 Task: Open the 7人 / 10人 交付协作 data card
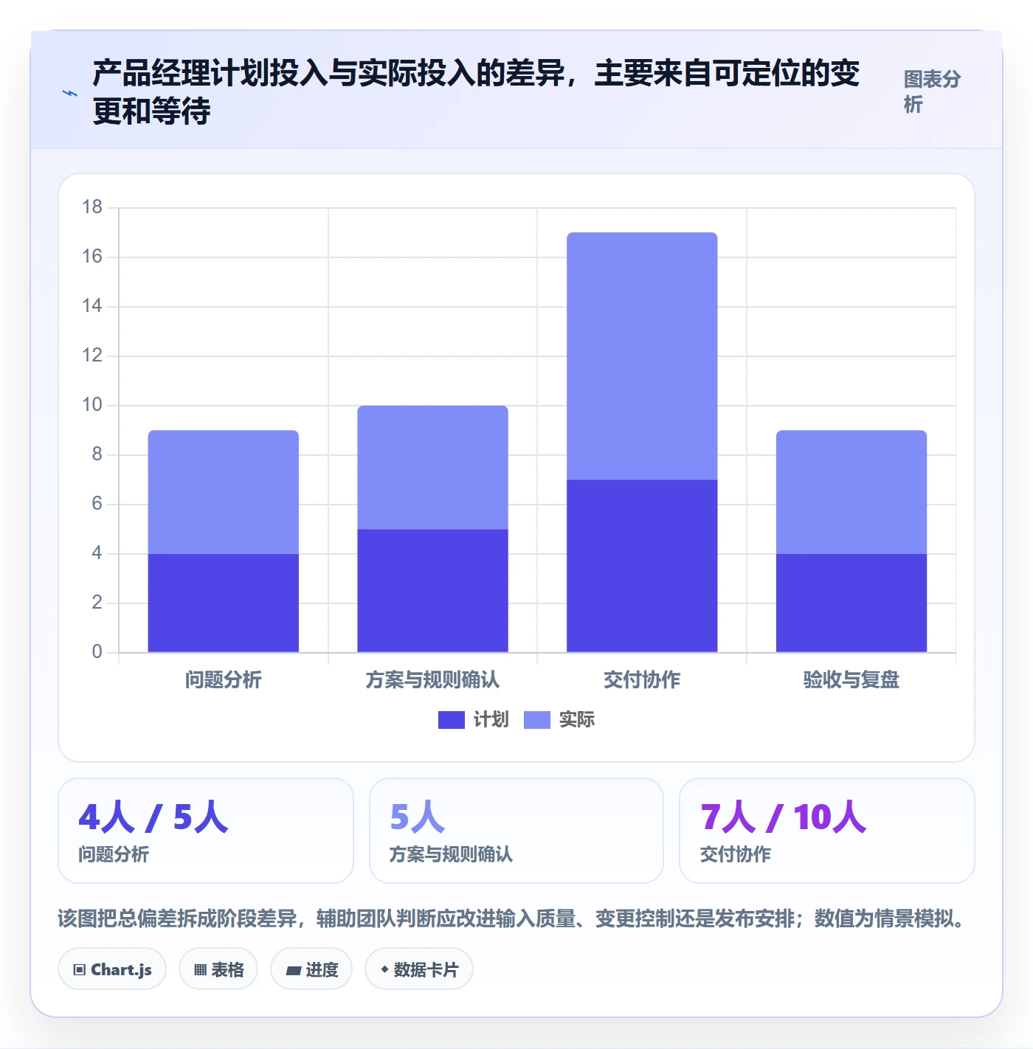[827, 831]
